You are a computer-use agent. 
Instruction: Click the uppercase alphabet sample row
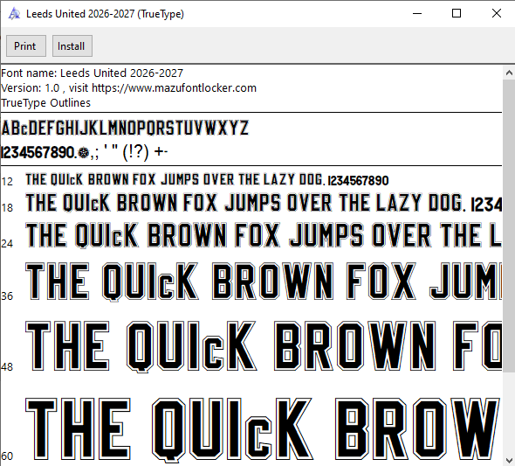(x=125, y=128)
